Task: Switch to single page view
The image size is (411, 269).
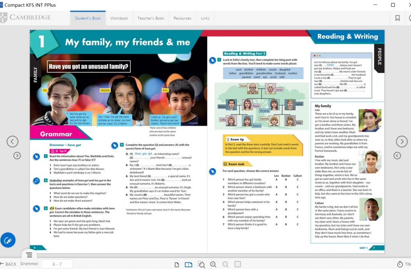Action: [x=177, y=264]
